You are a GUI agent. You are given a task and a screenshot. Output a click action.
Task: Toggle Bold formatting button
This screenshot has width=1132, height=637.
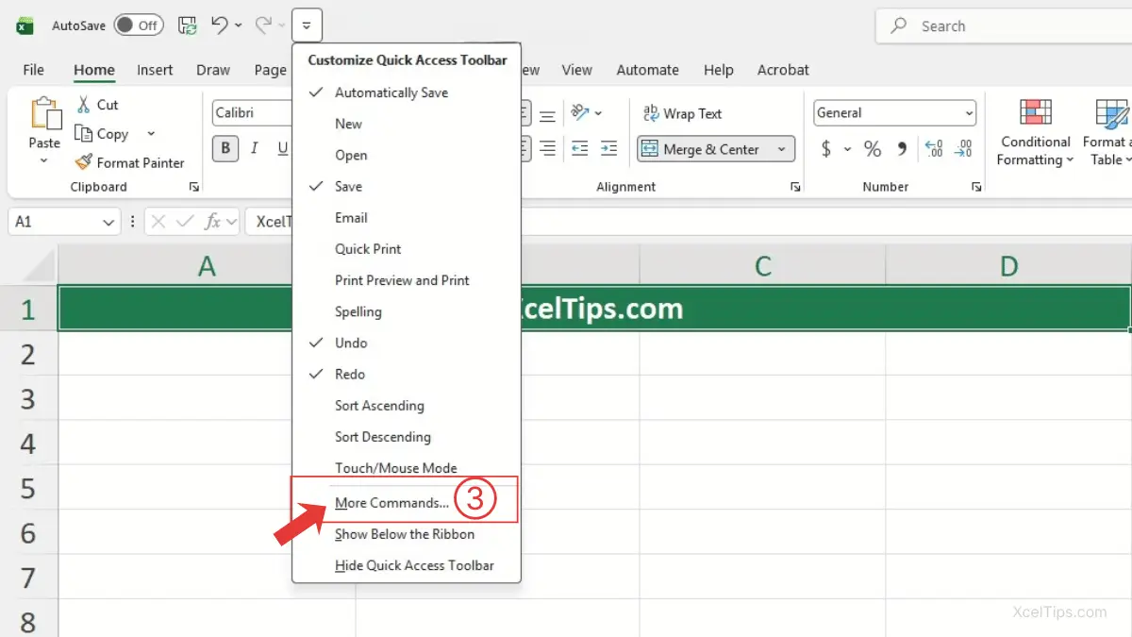click(225, 148)
